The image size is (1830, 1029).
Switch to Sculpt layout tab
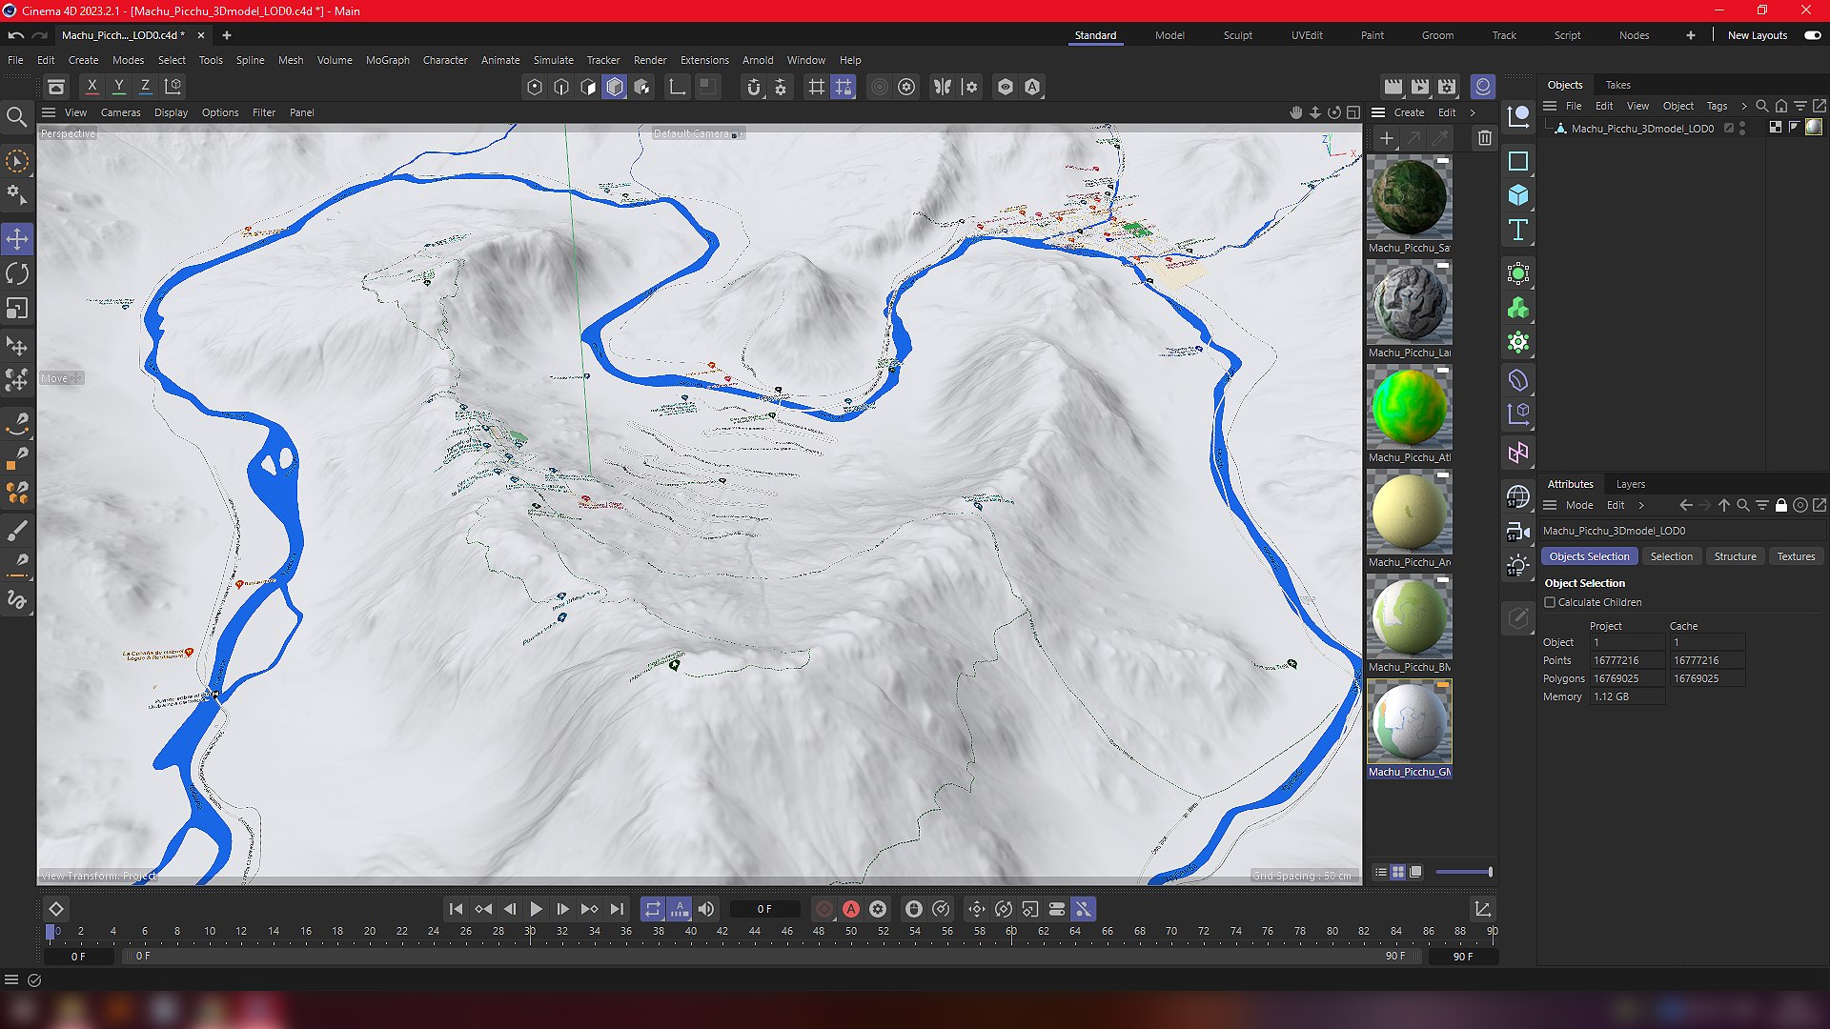(x=1238, y=35)
